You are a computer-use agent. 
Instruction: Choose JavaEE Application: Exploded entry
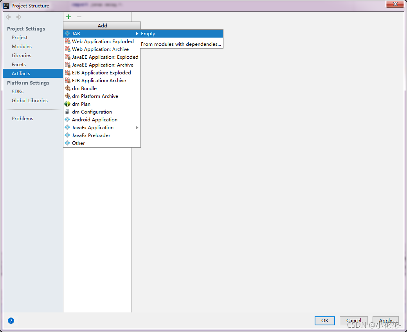[x=102, y=57]
